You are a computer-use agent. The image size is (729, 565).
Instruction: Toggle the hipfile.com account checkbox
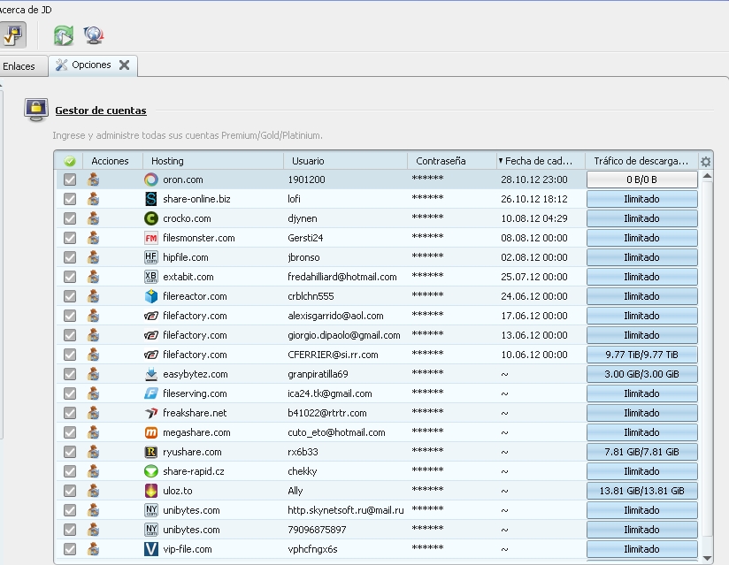pos(70,257)
